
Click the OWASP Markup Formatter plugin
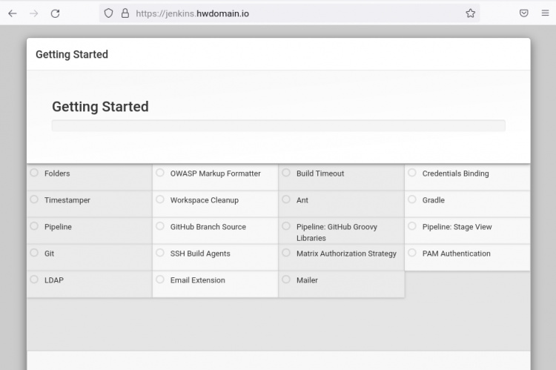[215, 174]
